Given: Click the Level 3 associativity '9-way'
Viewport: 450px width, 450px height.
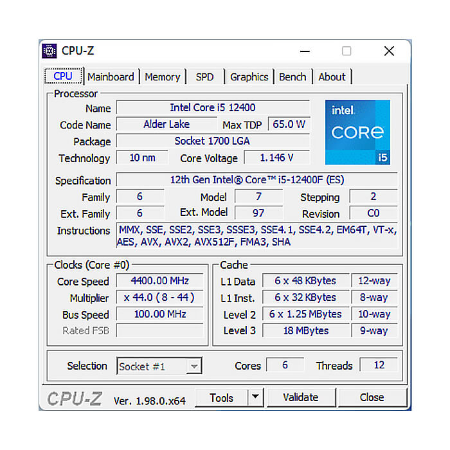Looking at the screenshot, I should tap(374, 330).
